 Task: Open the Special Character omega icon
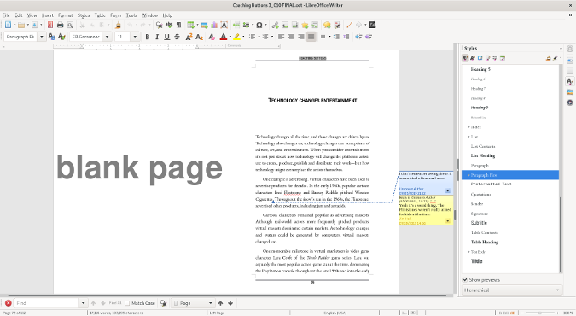259,25
